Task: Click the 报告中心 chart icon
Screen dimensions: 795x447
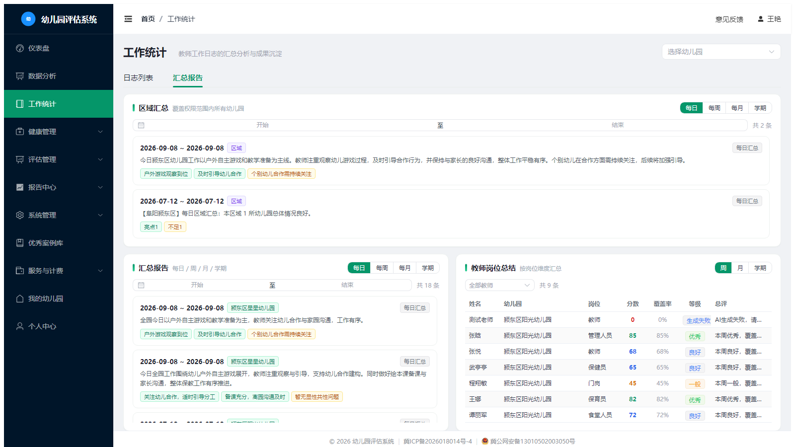Action: 20,187
